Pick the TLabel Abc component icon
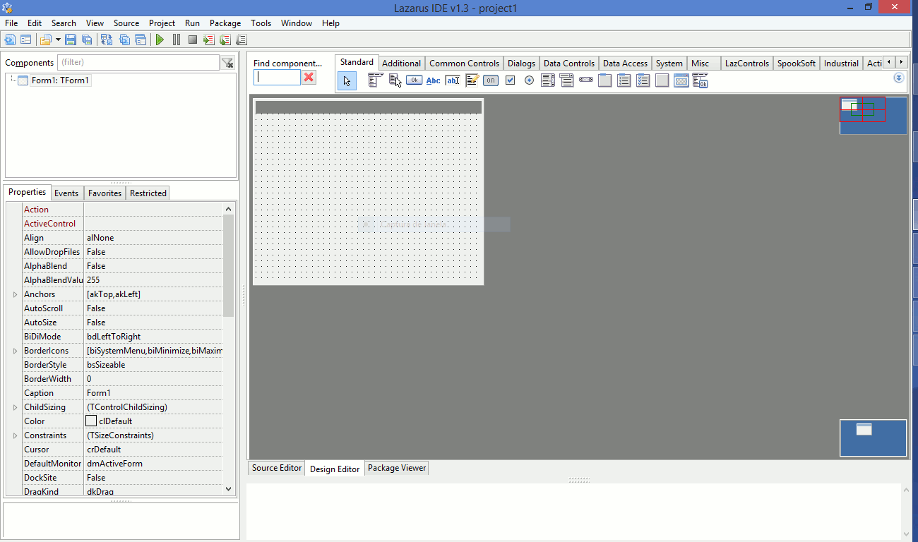 [433, 80]
